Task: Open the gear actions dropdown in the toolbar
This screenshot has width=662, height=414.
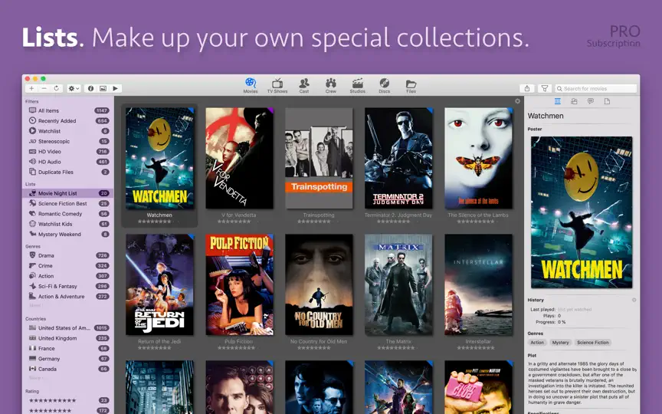Action: (x=74, y=88)
